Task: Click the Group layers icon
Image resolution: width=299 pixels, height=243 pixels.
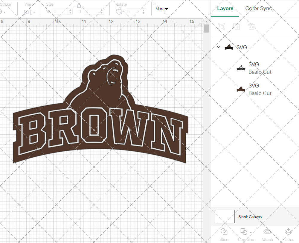Action: click(222, 26)
